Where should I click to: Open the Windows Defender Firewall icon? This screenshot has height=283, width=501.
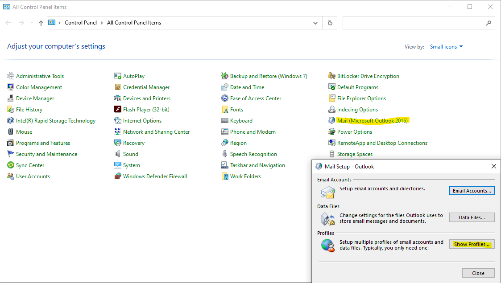pyautogui.click(x=118, y=176)
